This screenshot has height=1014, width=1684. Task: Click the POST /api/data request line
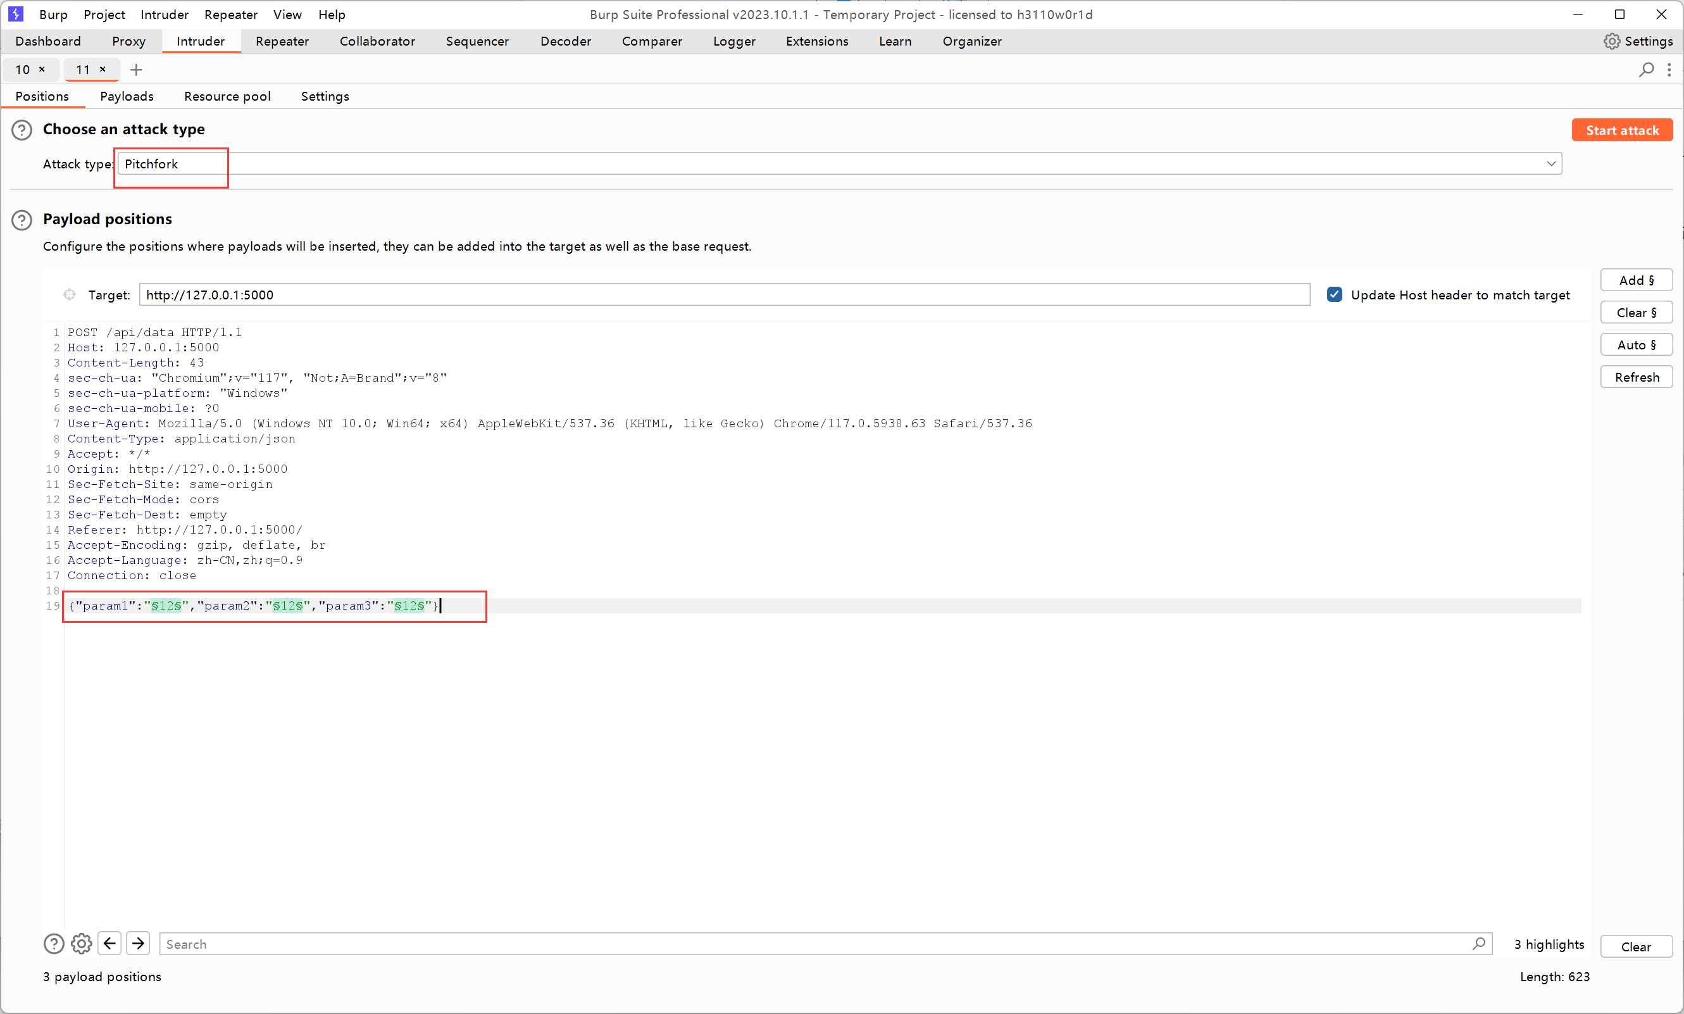point(155,332)
